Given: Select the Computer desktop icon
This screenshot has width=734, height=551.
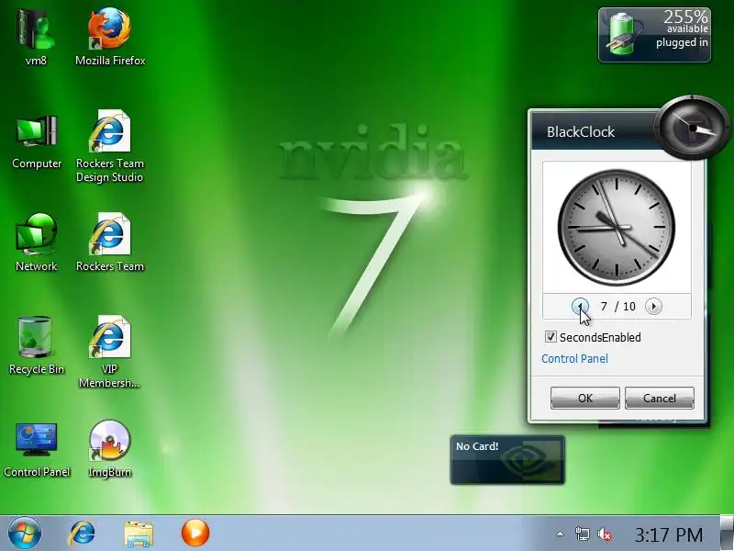Looking at the screenshot, I should click(37, 141).
